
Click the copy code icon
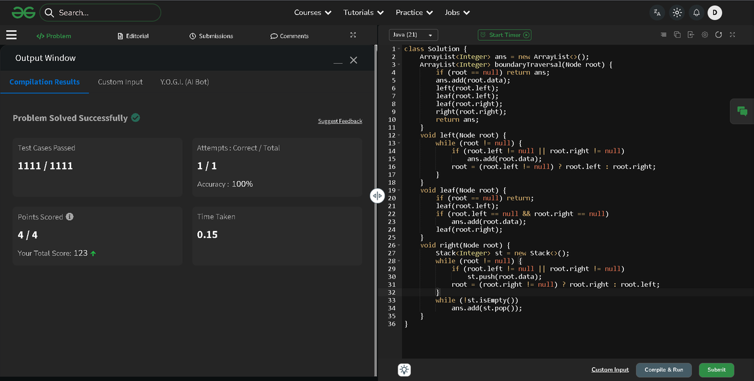677,35
